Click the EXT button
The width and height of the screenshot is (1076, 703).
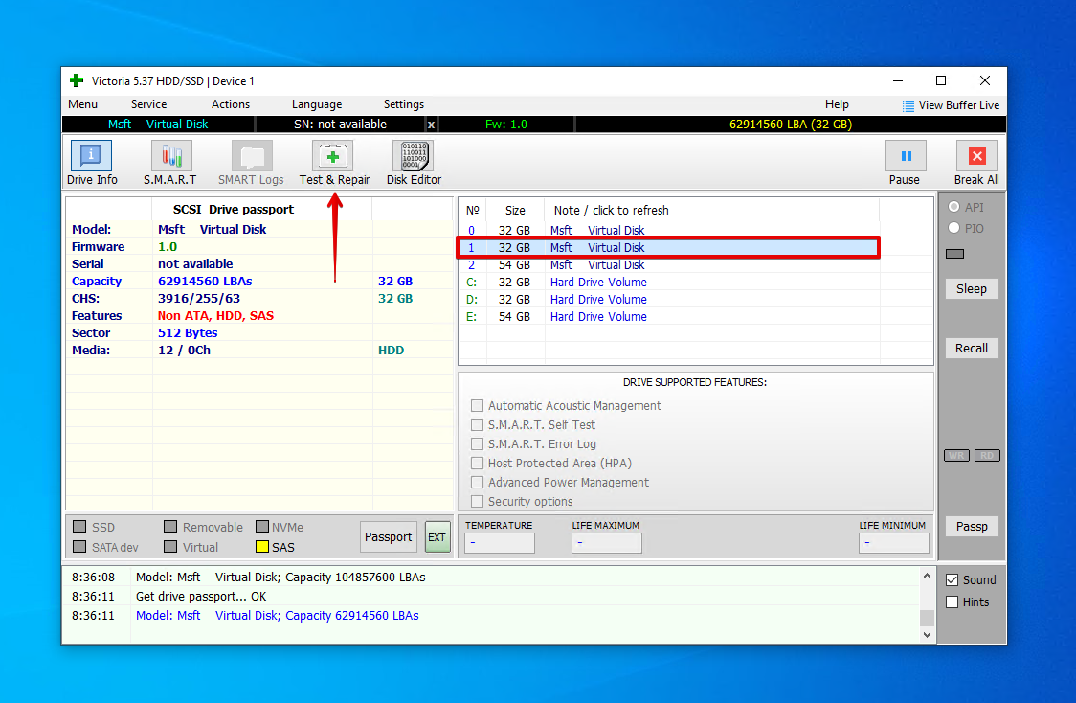pos(437,537)
